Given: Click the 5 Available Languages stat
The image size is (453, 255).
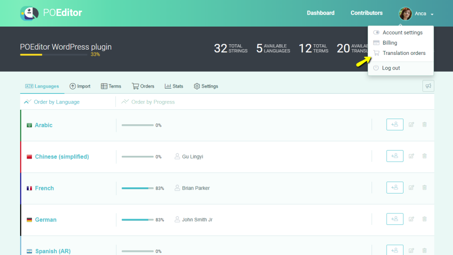Looking at the screenshot, I should (273, 48).
